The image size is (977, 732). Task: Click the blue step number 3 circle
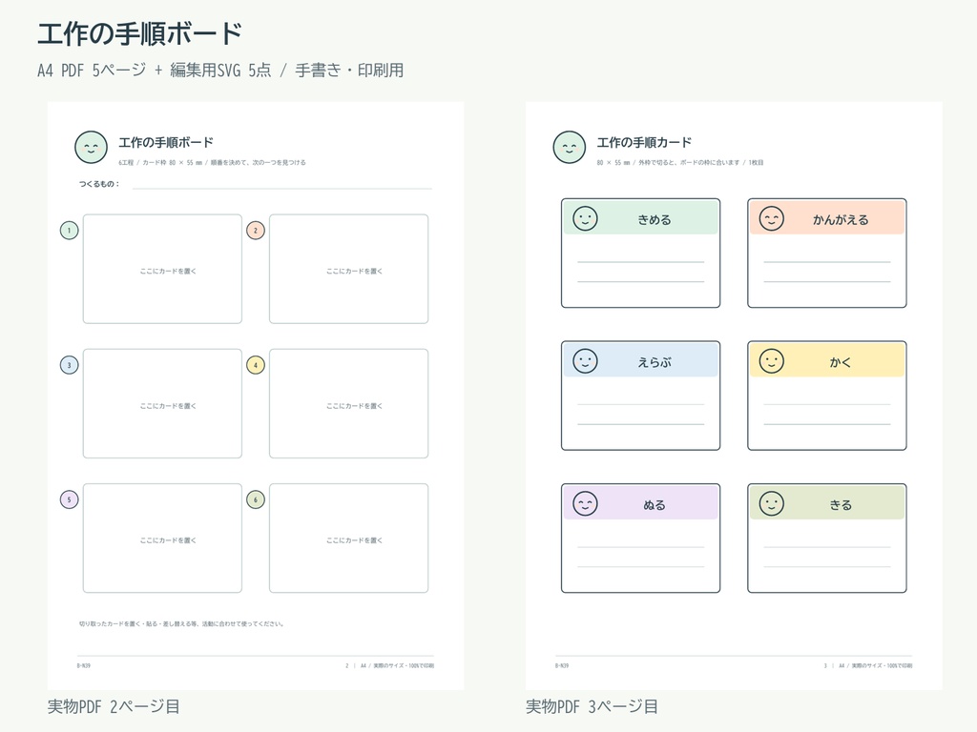(x=69, y=365)
